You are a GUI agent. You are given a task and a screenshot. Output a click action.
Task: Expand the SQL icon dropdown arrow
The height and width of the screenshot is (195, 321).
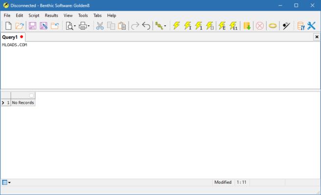coord(165,26)
